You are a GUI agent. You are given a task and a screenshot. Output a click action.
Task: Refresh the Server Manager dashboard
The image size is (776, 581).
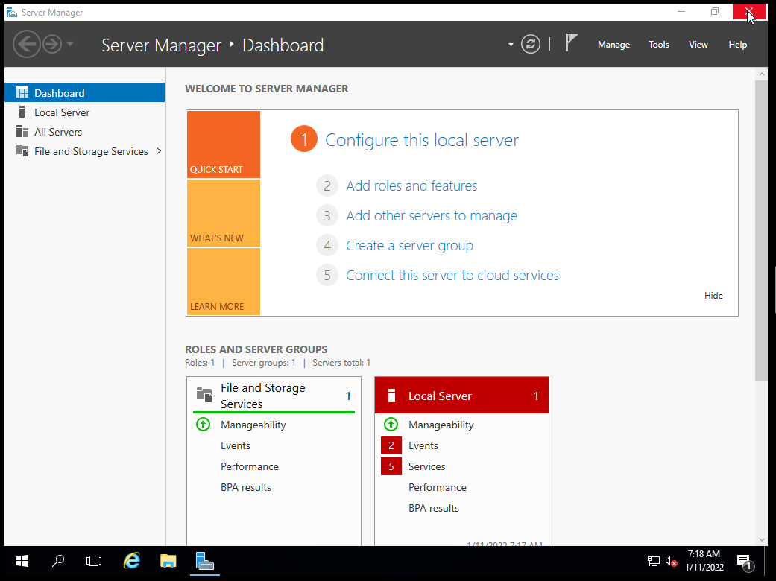(531, 45)
